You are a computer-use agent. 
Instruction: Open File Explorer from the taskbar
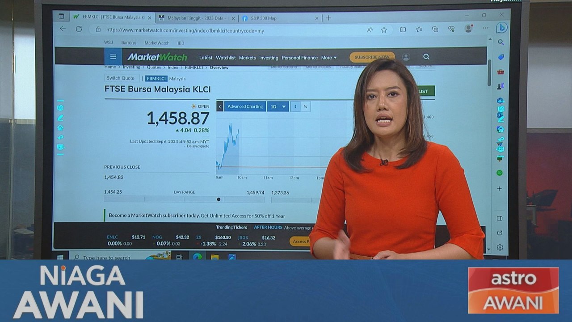[214, 257]
